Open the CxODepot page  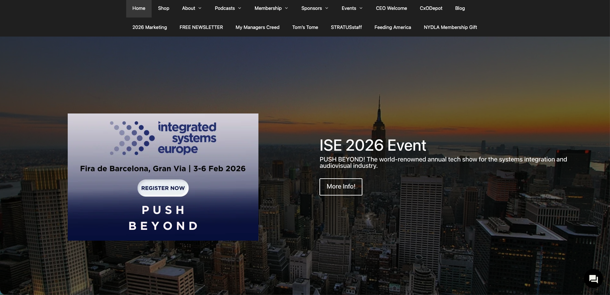(431, 8)
